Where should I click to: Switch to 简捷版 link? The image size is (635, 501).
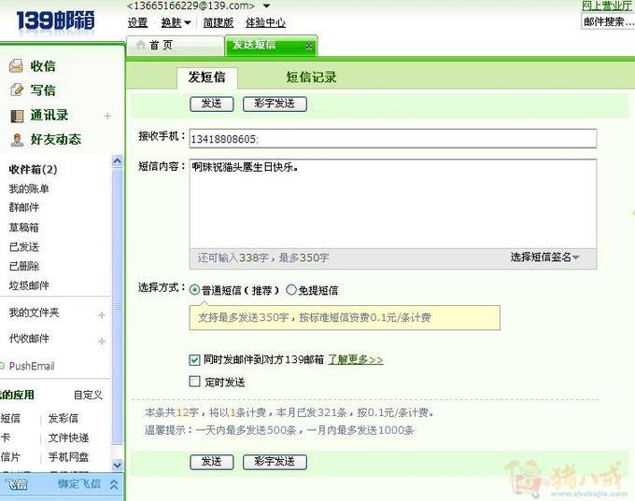point(219,22)
